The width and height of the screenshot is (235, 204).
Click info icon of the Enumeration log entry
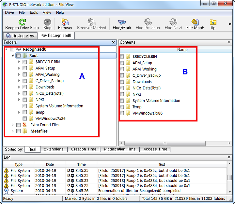pos(6,191)
